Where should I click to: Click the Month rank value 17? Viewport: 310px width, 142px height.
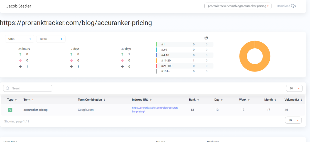268,110
